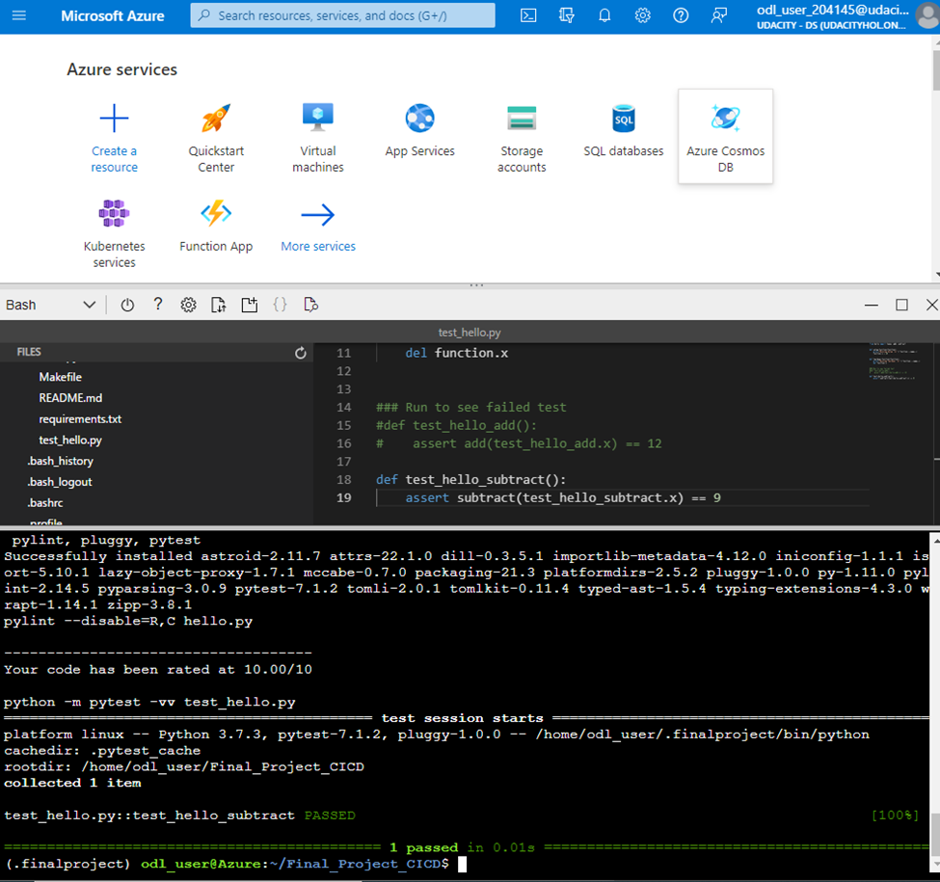Open Storage accounts service

pos(522,138)
